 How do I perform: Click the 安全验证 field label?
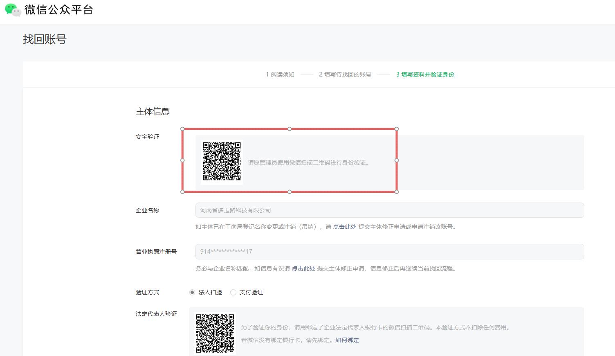tap(148, 137)
